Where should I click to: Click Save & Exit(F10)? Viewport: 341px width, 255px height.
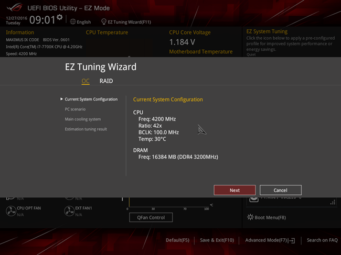[x=217, y=240]
